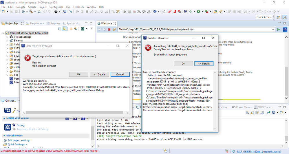Viewport: 289px width, 154px height.
Task: Click the Open Perspective icon
Action: [x=278, y=17]
